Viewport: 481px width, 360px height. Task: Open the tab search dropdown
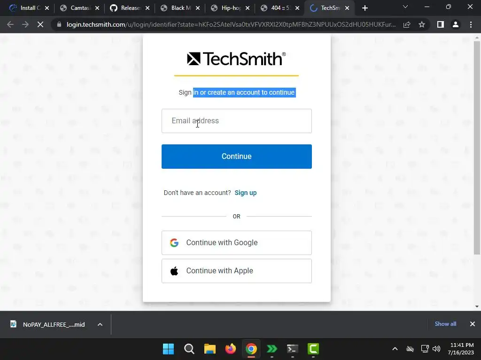(x=405, y=7)
